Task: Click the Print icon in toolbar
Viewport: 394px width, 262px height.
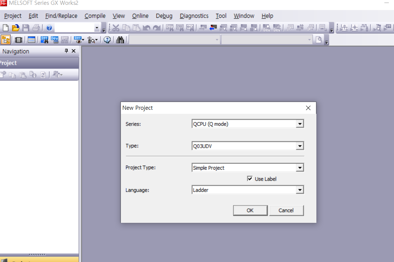Action: coord(36,28)
